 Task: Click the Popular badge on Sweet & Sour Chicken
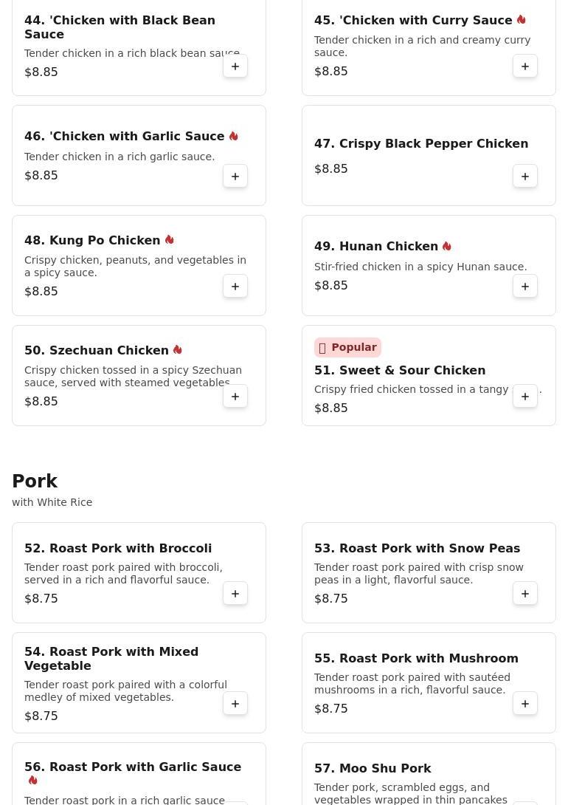point(347,347)
